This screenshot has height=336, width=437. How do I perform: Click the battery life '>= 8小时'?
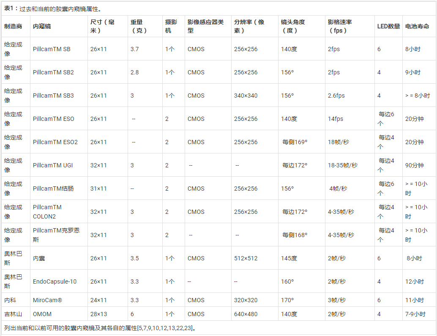418,96
